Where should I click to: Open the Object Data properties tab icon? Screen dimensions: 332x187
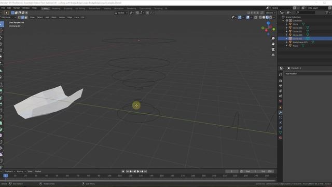coord(280,133)
